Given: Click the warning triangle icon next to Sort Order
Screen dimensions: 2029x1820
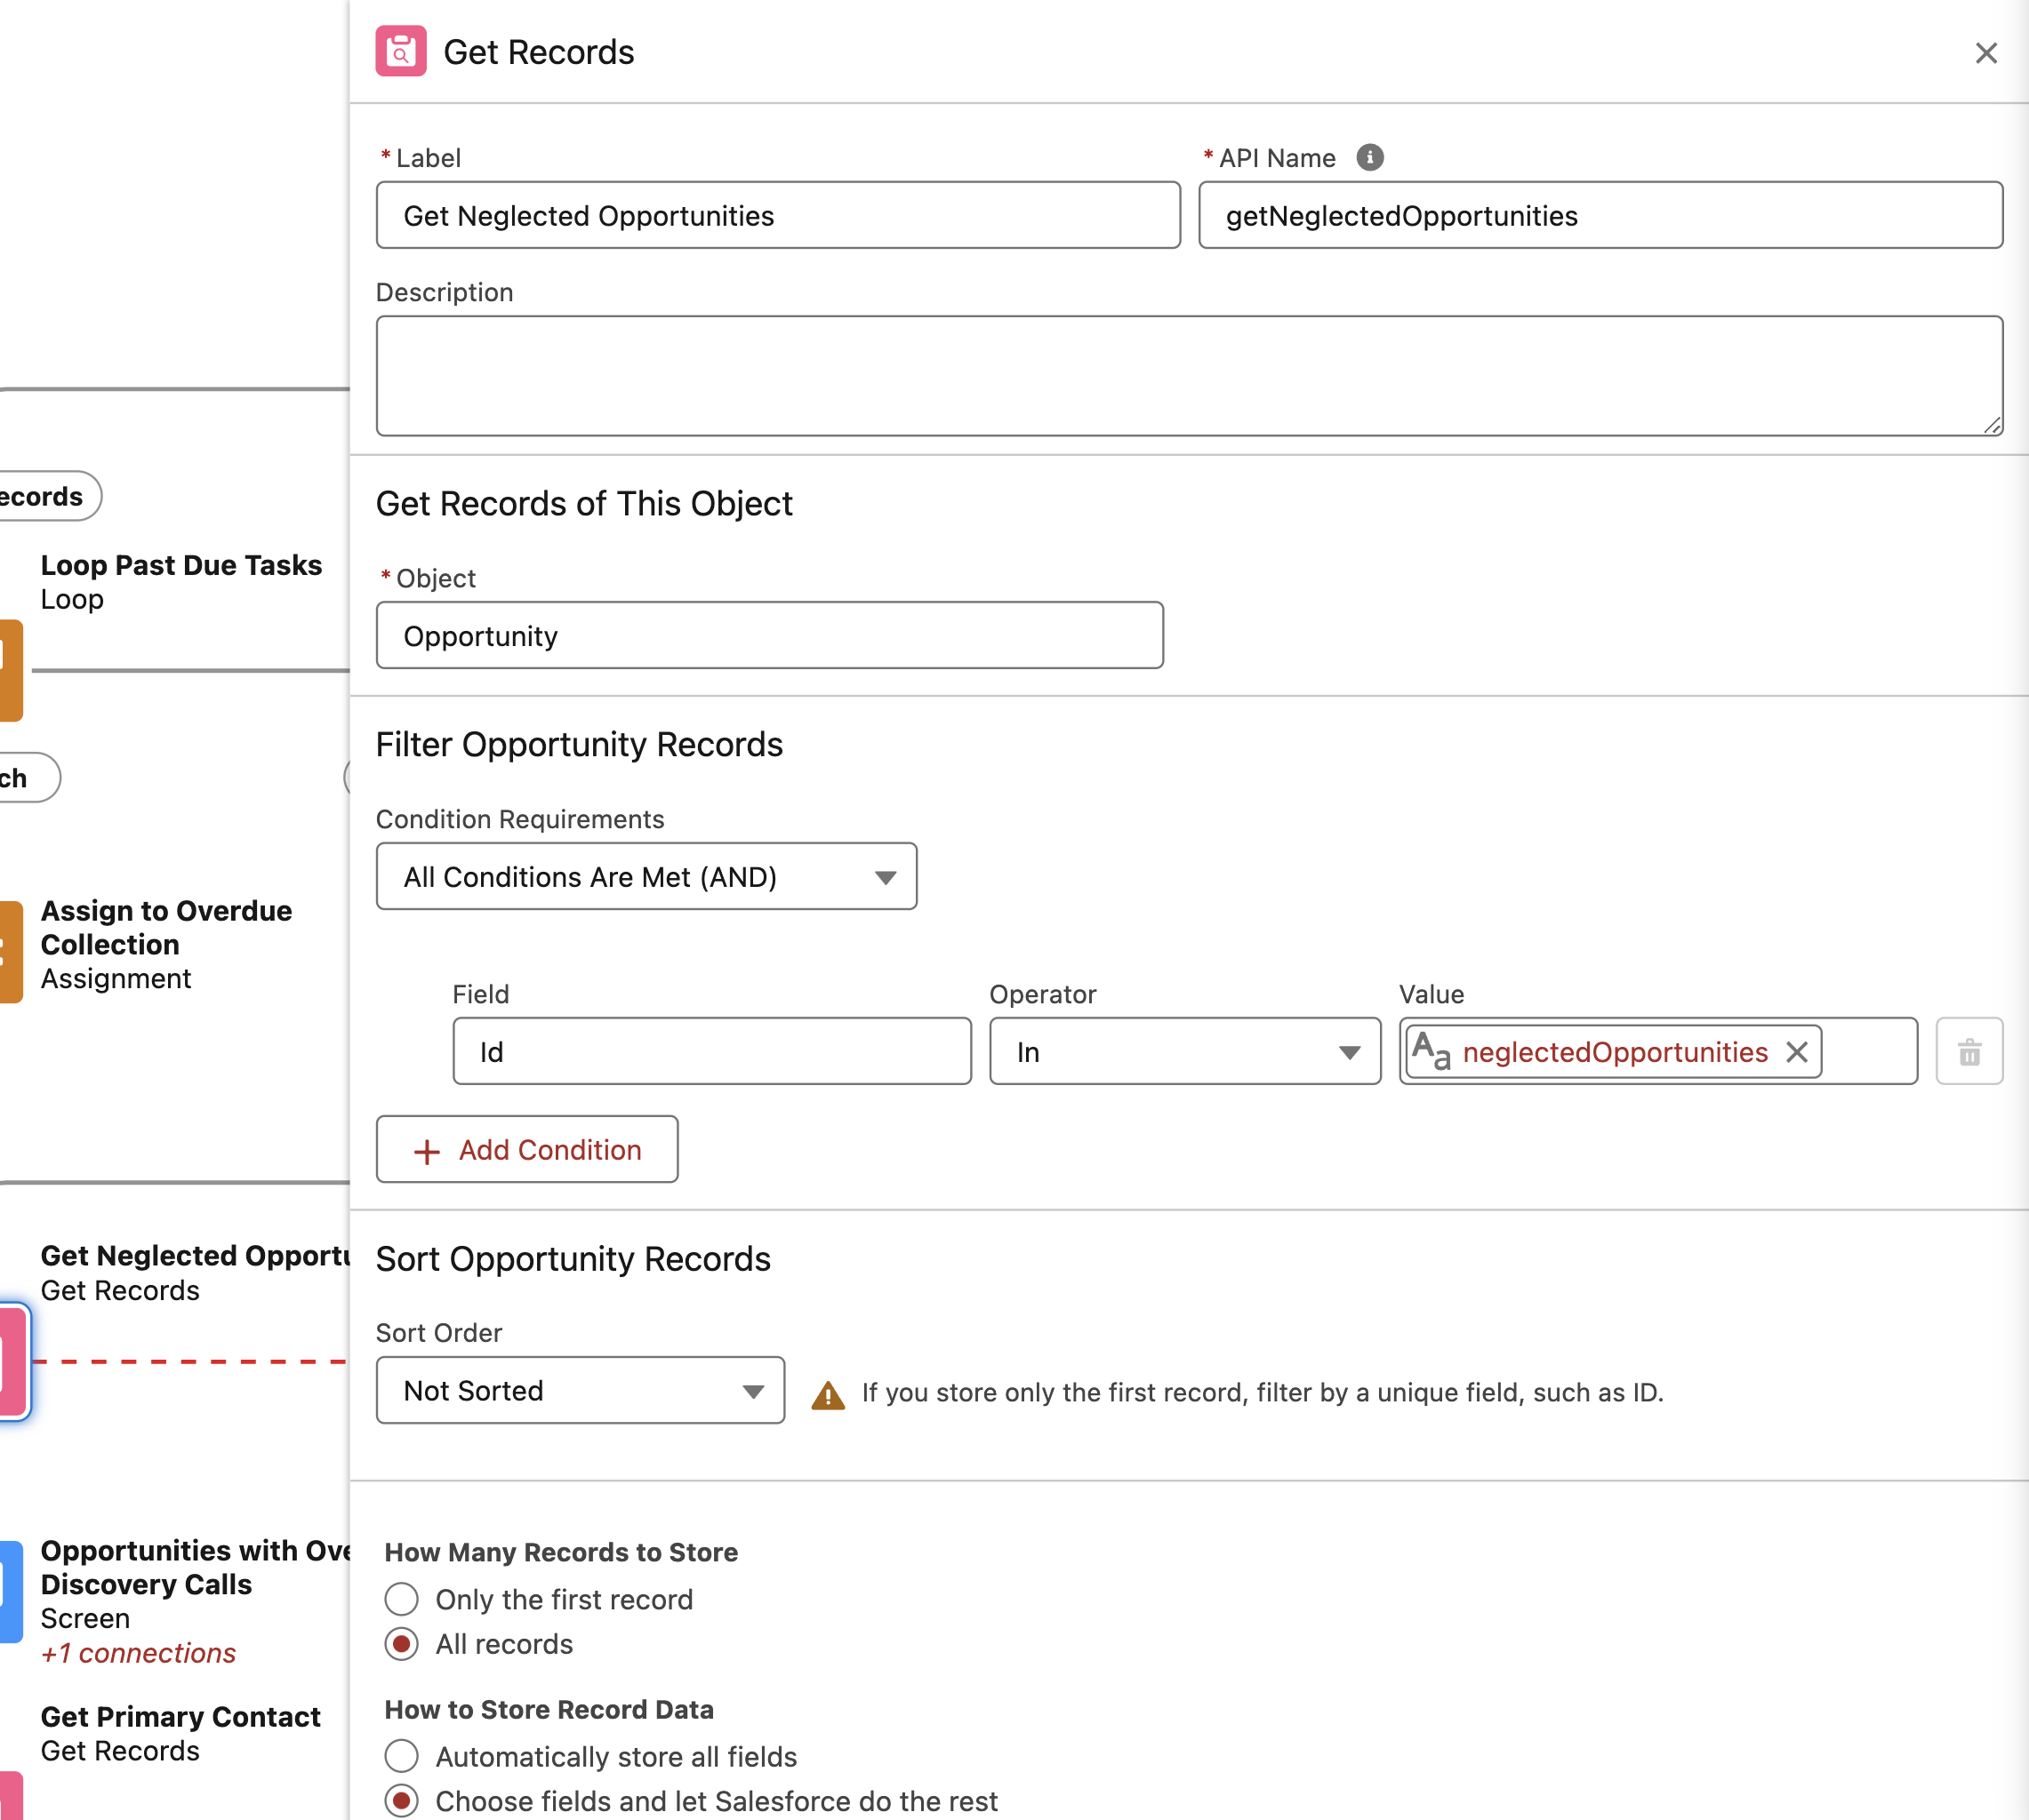Looking at the screenshot, I should 828,1394.
